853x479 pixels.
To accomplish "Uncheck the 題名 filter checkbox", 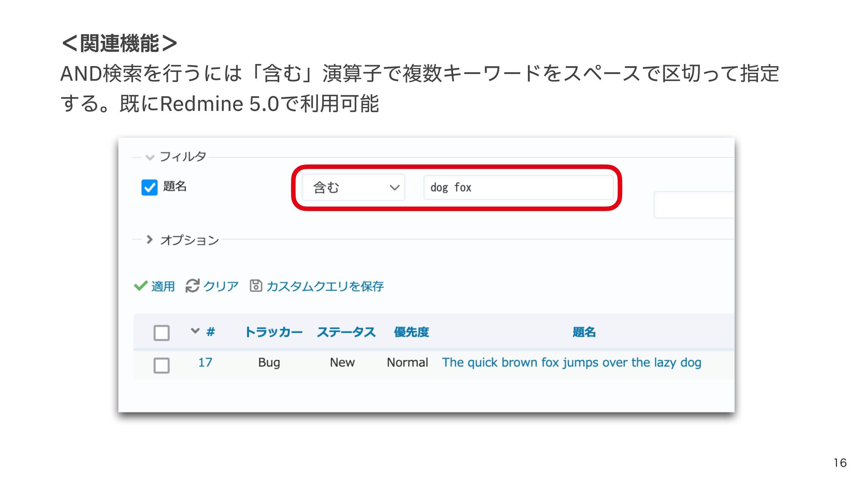I will point(149,187).
